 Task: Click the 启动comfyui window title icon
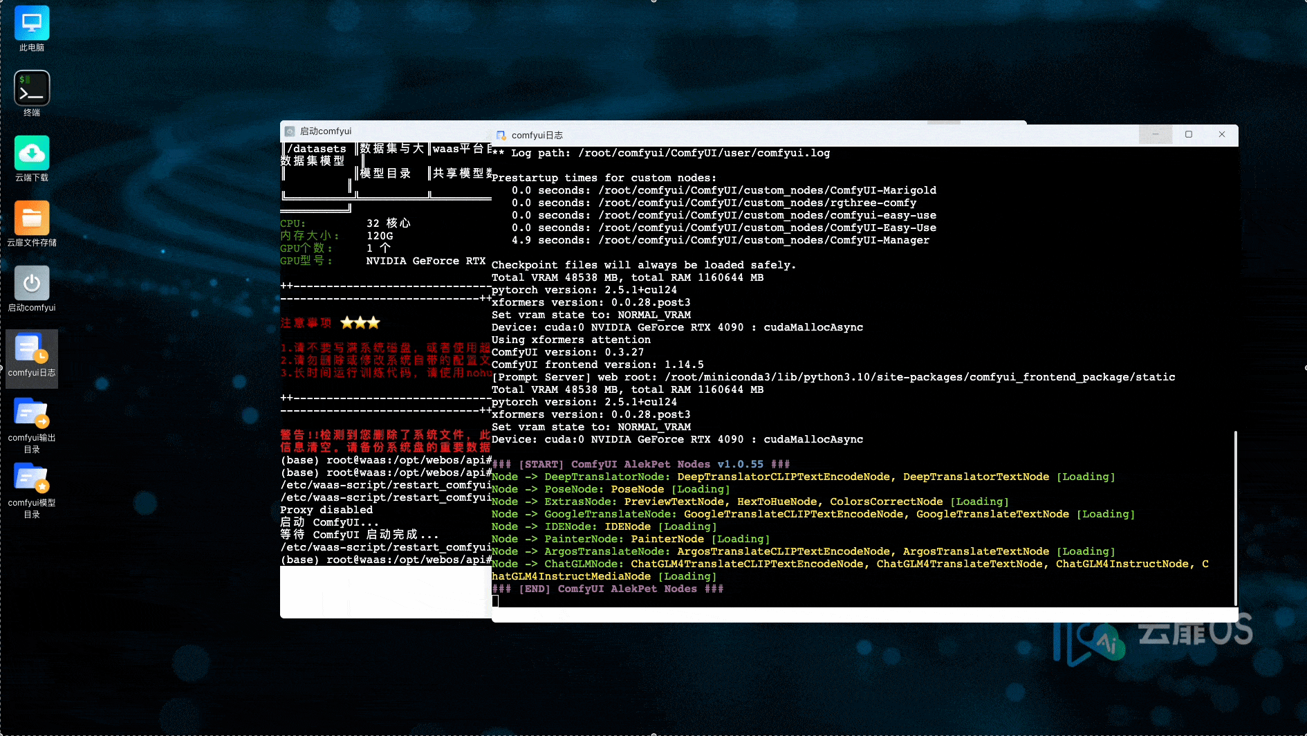pyautogui.click(x=290, y=131)
